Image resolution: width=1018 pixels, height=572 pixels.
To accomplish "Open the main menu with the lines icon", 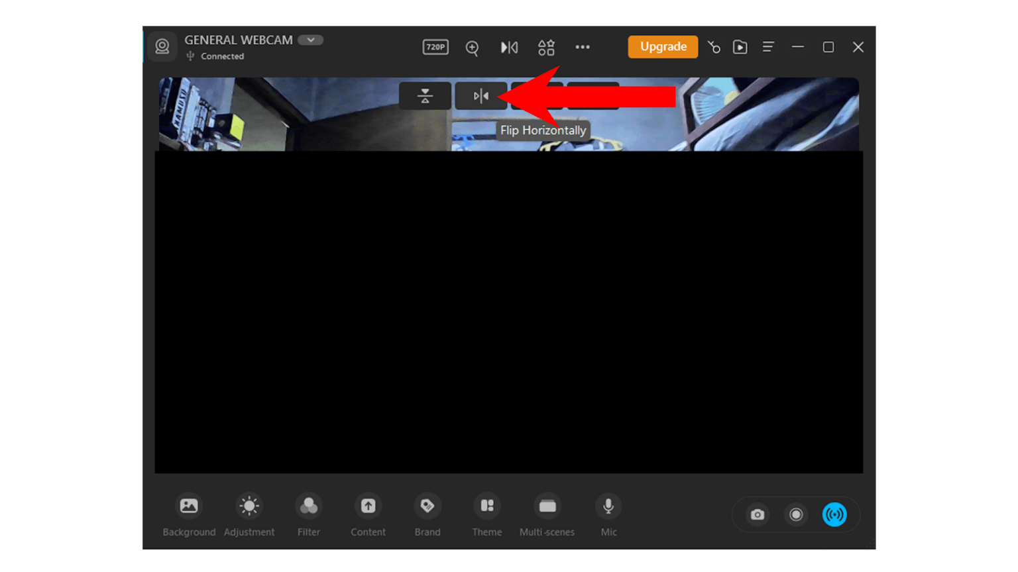I will point(767,46).
